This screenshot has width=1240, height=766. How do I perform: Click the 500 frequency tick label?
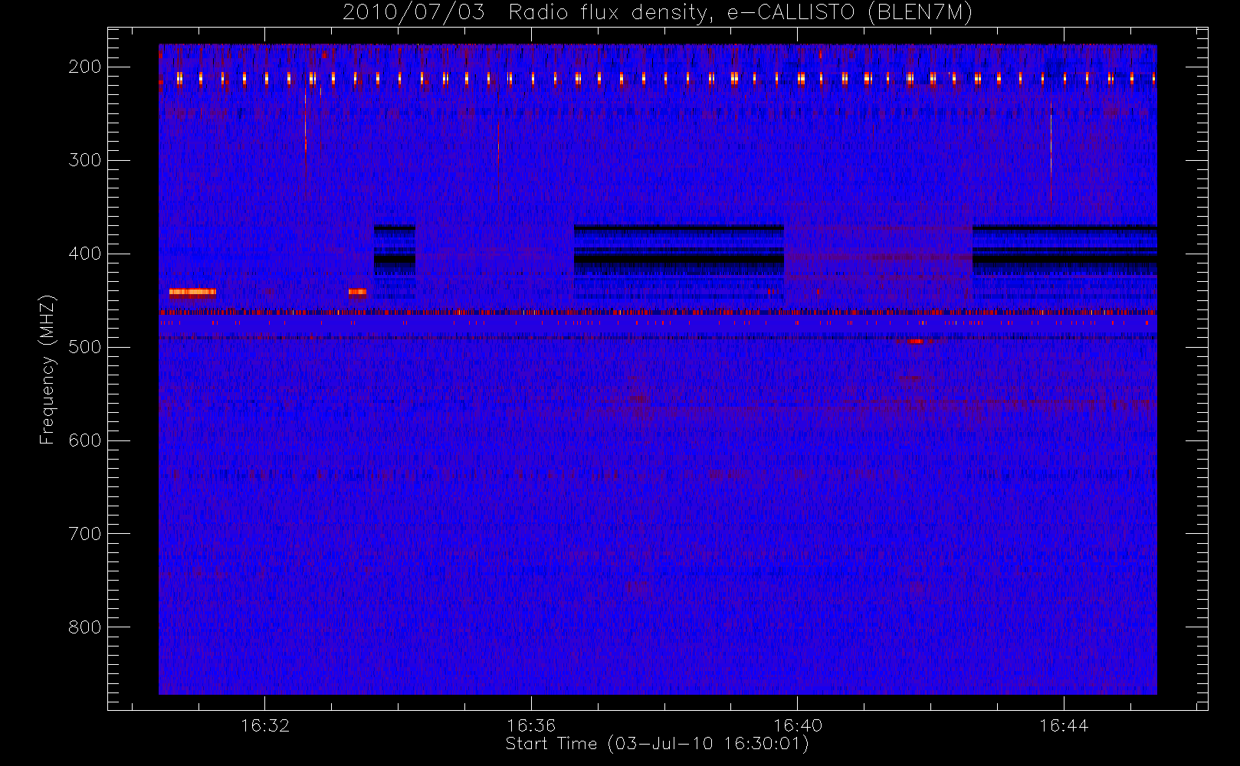pos(85,347)
